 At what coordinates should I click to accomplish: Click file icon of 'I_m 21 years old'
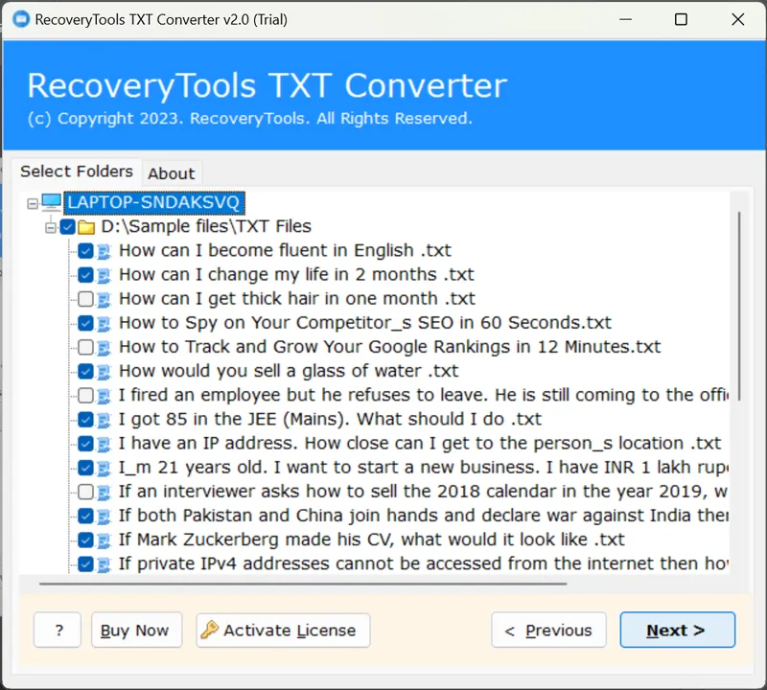[104, 468]
